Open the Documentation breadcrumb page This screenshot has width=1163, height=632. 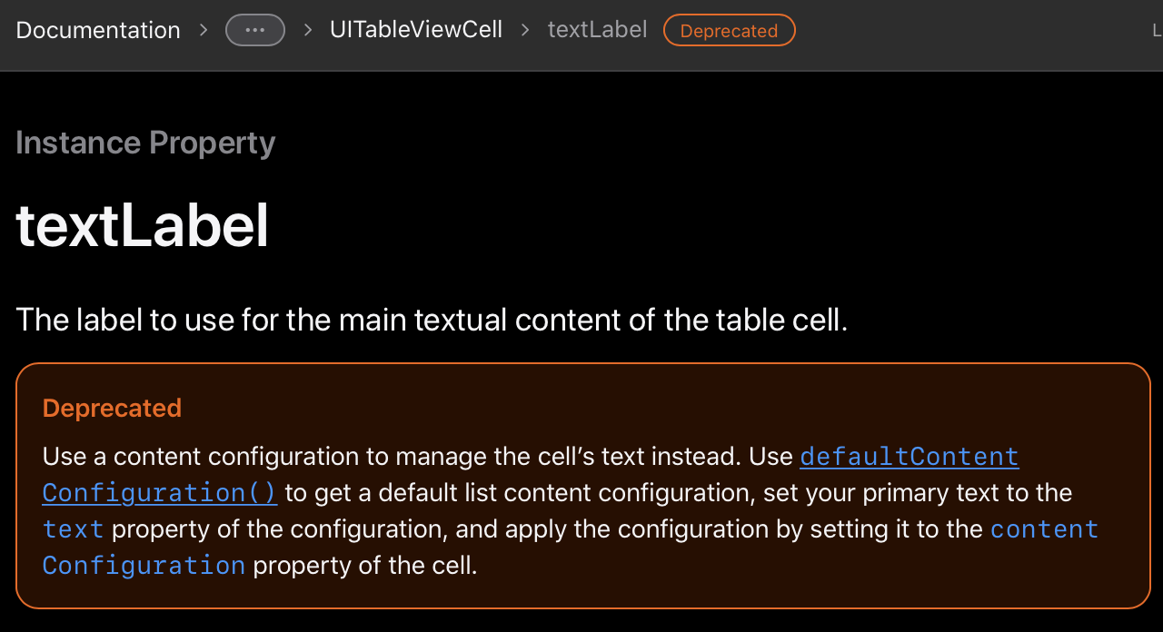pos(97,29)
